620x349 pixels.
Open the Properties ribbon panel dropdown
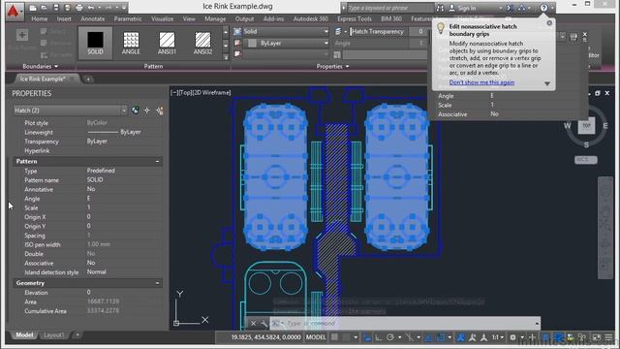click(x=332, y=67)
